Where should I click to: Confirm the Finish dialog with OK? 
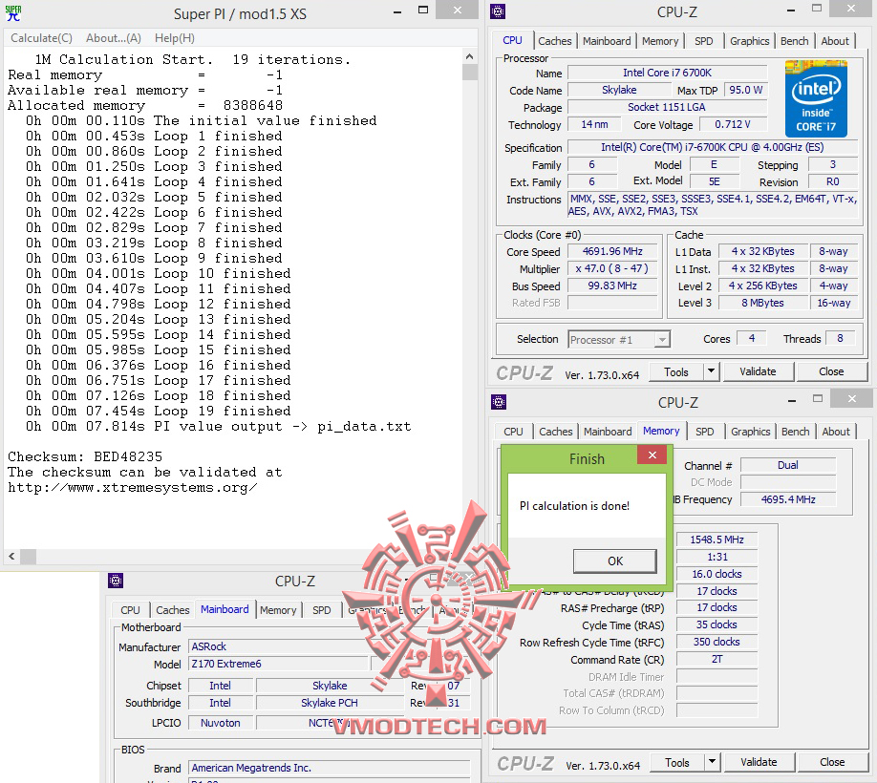615,561
